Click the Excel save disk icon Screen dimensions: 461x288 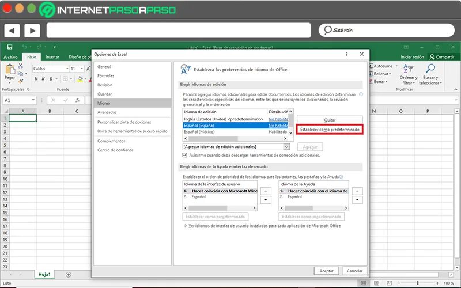click(10, 47)
